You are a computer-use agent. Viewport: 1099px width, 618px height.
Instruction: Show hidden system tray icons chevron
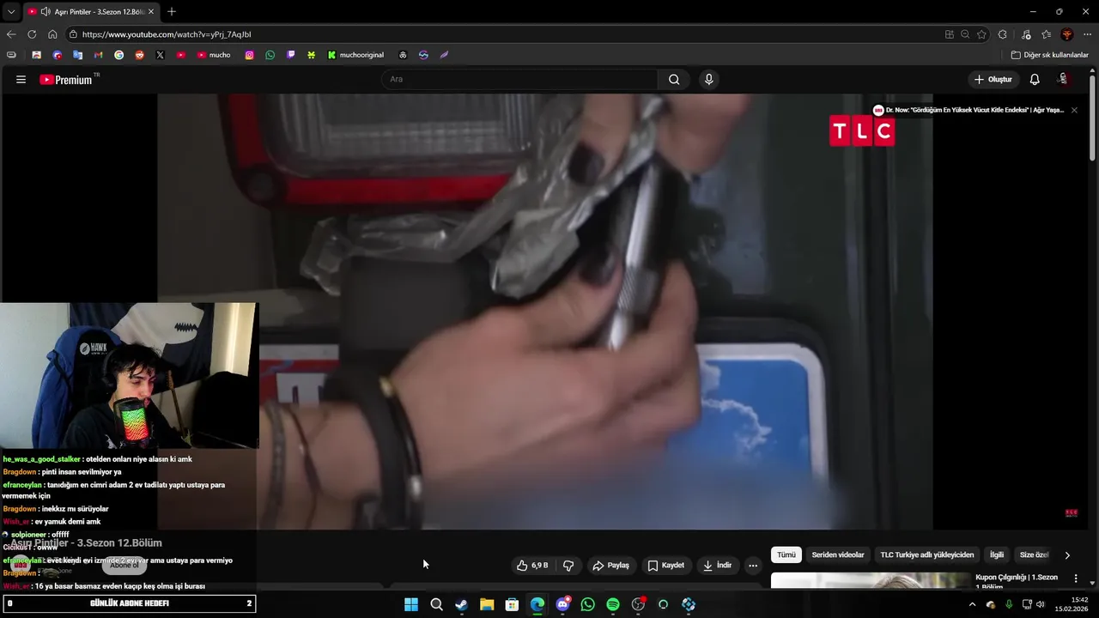point(972,604)
